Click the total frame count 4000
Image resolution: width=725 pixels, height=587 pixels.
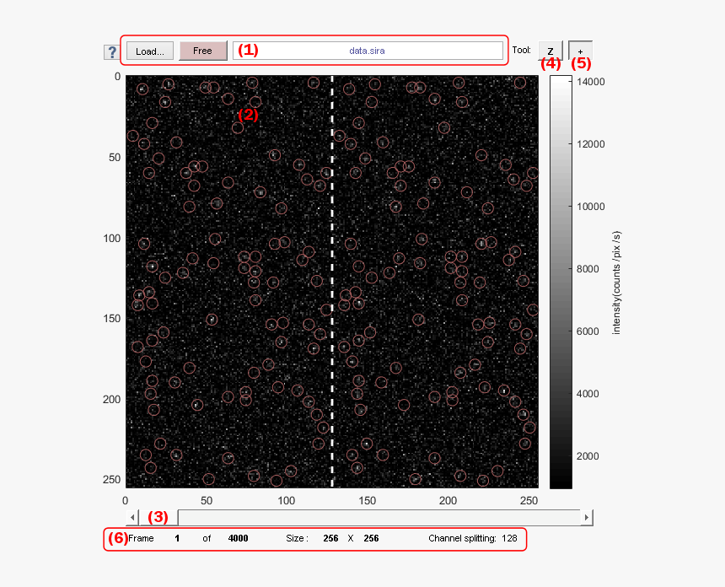pyautogui.click(x=238, y=538)
